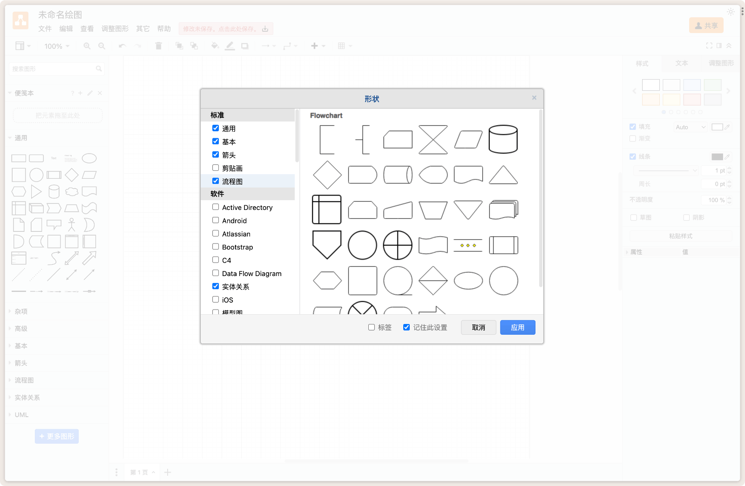
Task: Pick the hexagon preparation shape in Flowchart
Action: [327, 281]
